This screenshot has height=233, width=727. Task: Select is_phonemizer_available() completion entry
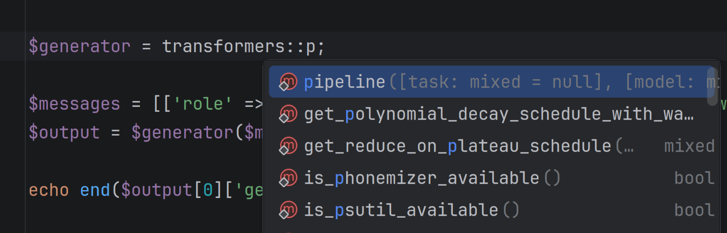(492, 178)
